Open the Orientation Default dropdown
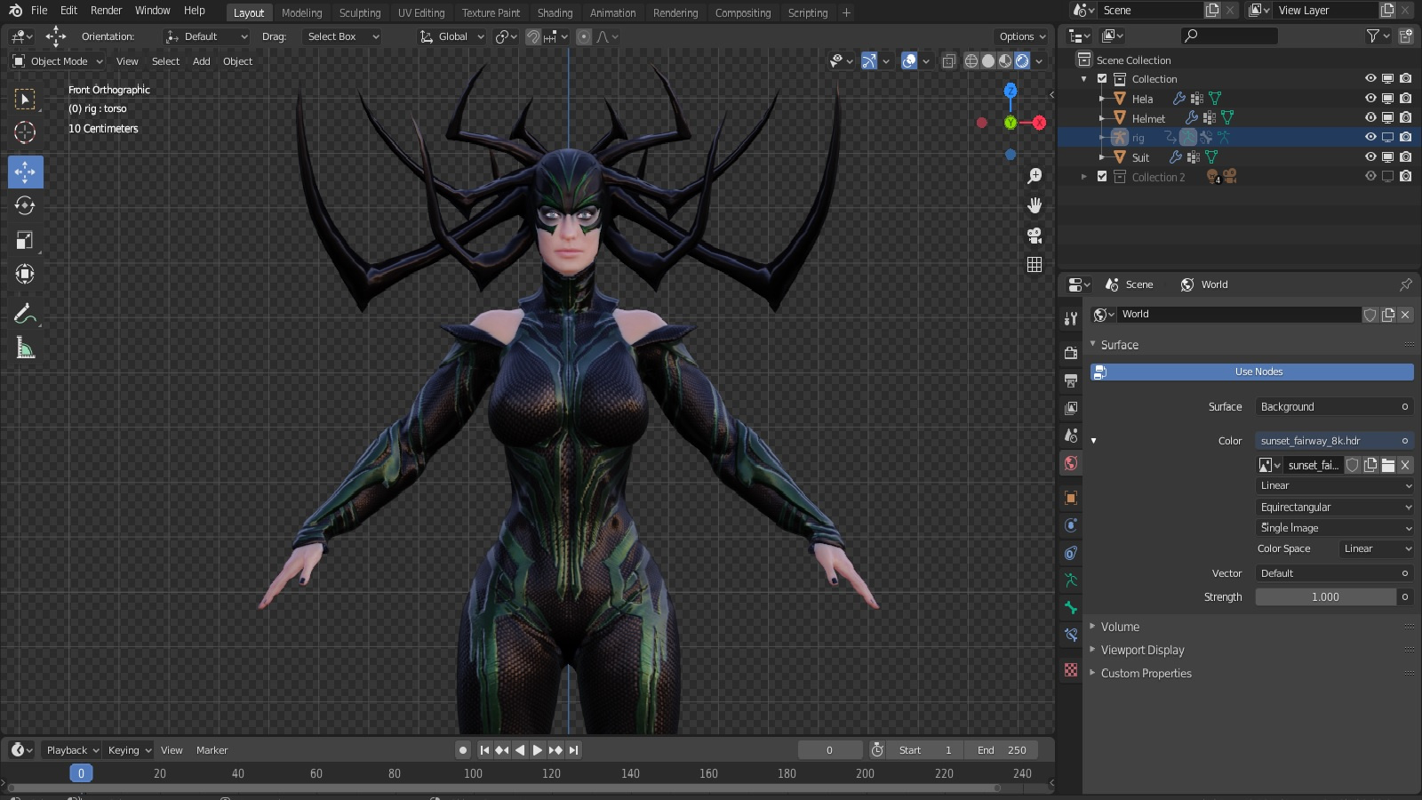This screenshot has height=800, width=1422. click(206, 36)
